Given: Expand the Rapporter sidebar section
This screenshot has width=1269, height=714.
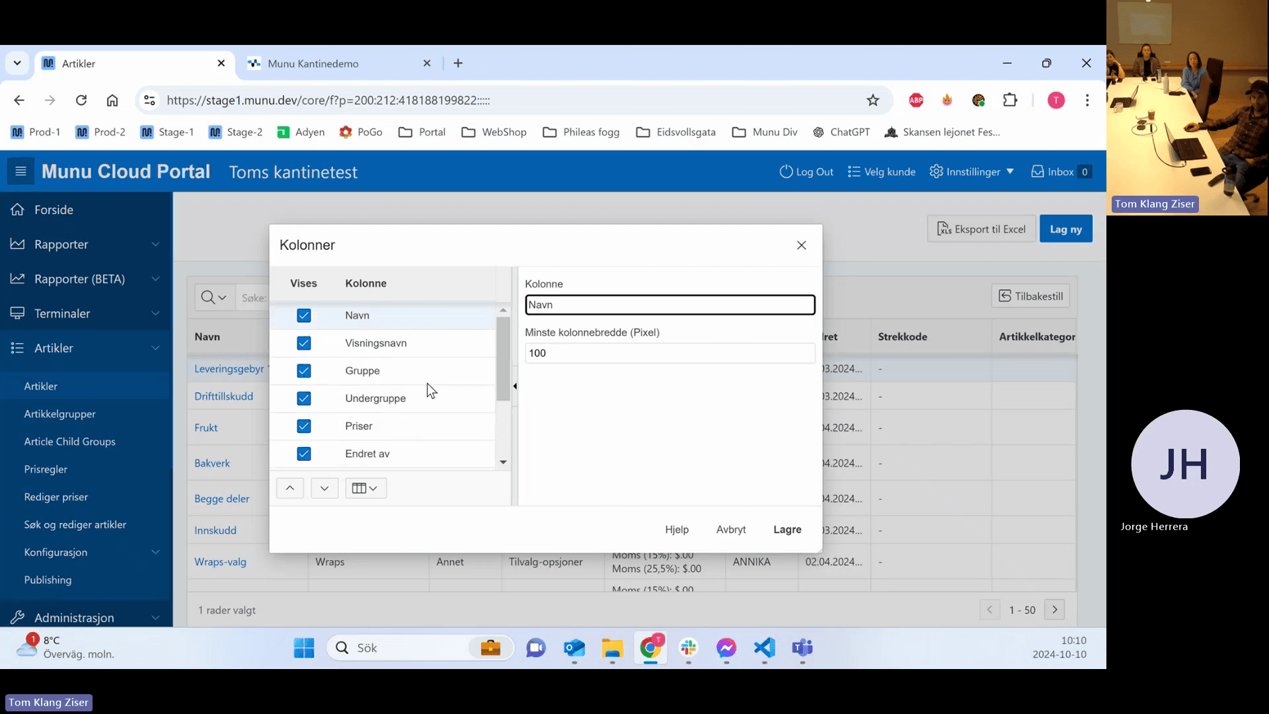Looking at the screenshot, I should pyautogui.click(x=86, y=245).
